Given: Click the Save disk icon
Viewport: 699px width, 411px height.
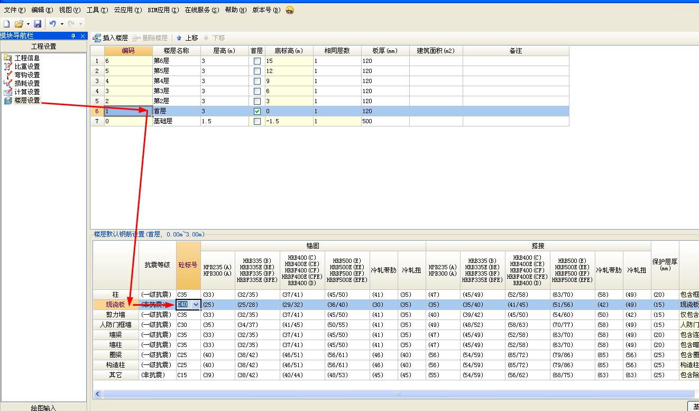Looking at the screenshot, I should point(38,24).
